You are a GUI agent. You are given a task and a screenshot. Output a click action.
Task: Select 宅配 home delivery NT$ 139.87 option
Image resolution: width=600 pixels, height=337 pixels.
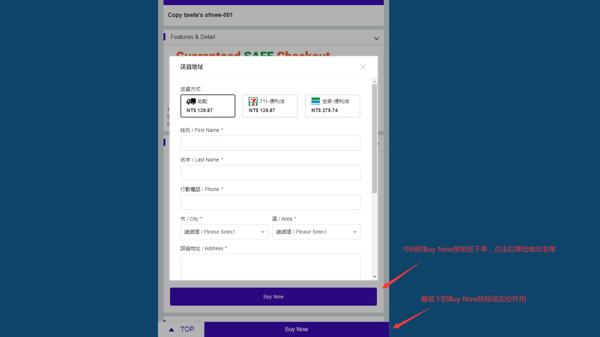(x=208, y=106)
